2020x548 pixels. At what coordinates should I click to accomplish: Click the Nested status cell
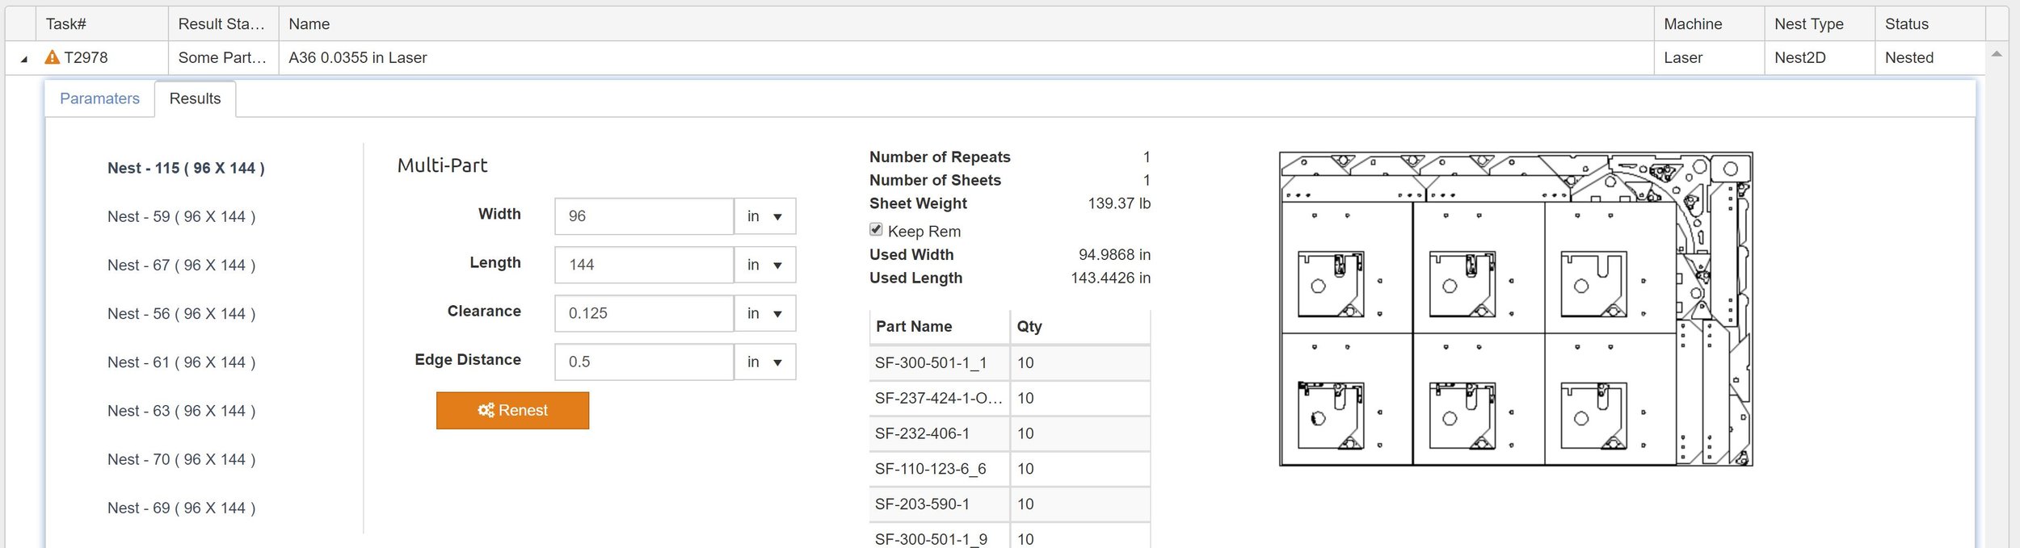tap(1930, 58)
